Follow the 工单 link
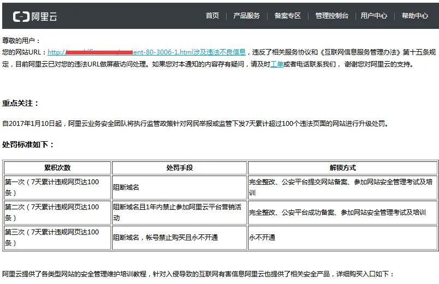Screen dimensions: 439x284 click(x=277, y=64)
